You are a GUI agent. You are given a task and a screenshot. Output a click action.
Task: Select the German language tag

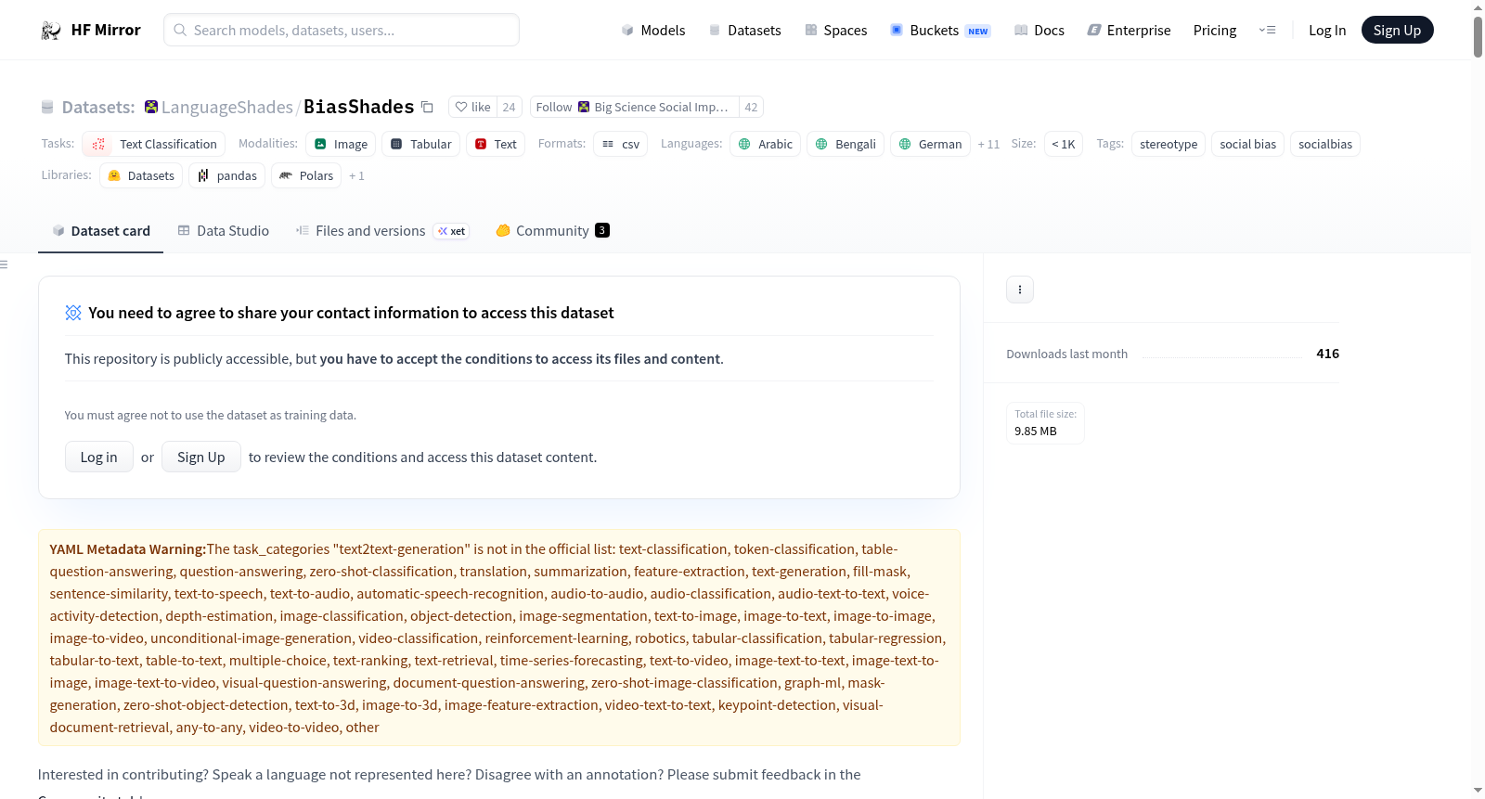(x=930, y=144)
